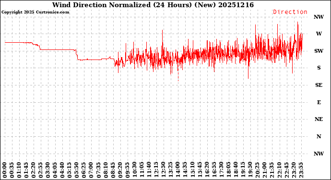Click the "14:00" time axis label
This screenshot has height=180, width=331.
coord(178,170)
